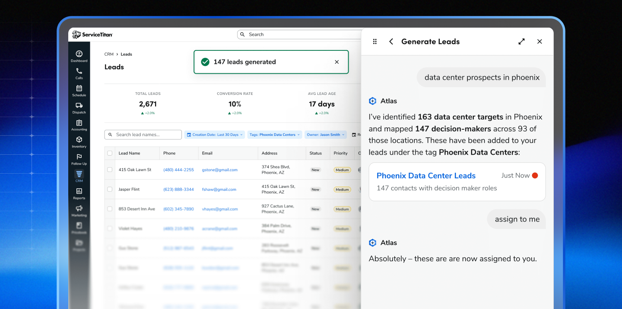
Task: Click the Conversion Rate value 10%
Action: click(235, 104)
